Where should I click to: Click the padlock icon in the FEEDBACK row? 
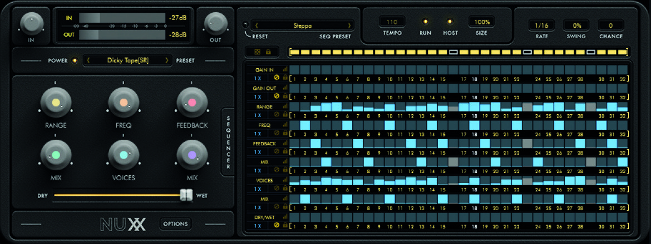[285, 151]
